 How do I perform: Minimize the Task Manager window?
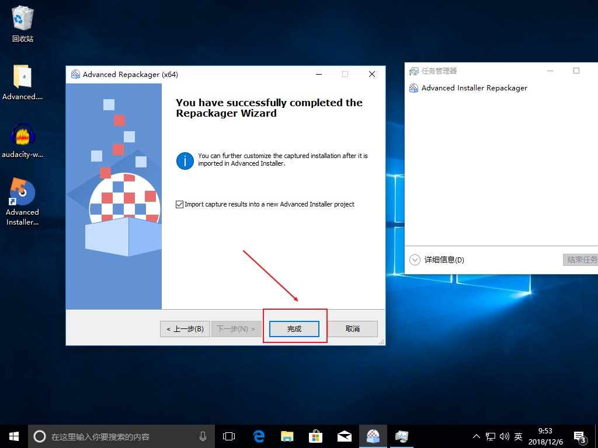(x=550, y=71)
